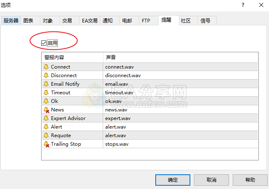269x189 pixels.
Task: Select the 提醒 tab
Action: 169,20
